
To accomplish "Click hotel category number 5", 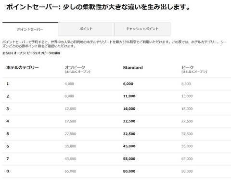I will pyautogui.click(x=8, y=134).
